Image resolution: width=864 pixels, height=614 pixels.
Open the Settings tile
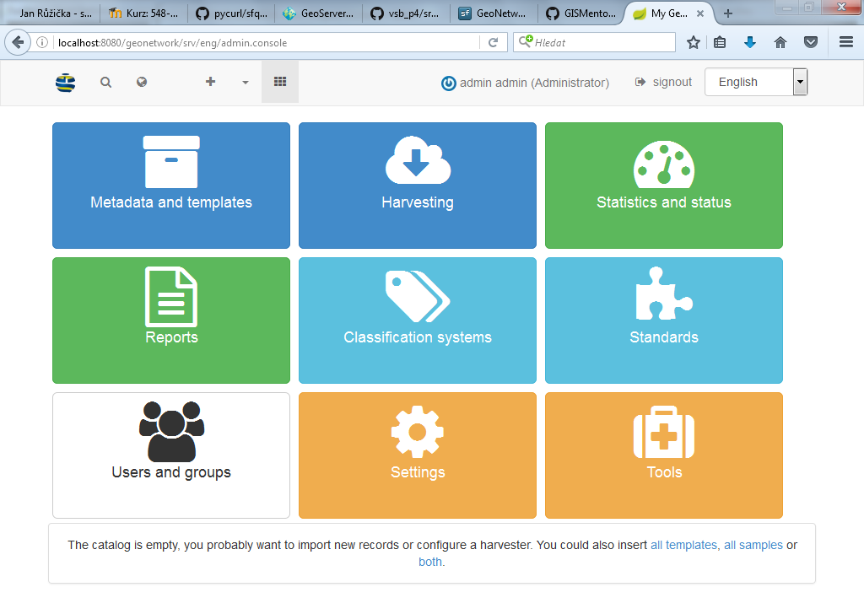(417, 455)
